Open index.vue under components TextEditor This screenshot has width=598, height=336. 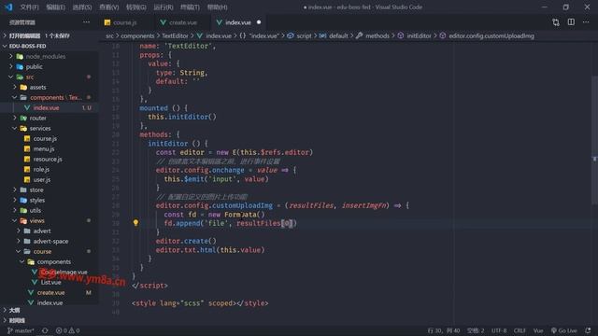click(x=50, y=108)
